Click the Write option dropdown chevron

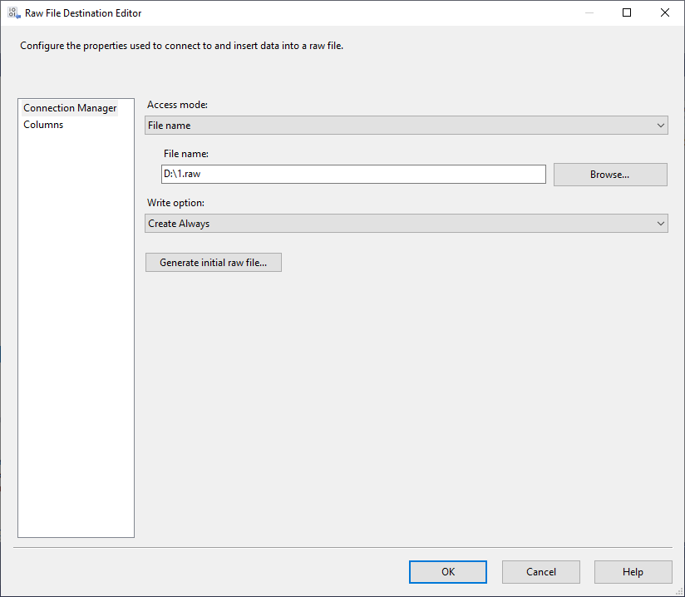(661, 223)
